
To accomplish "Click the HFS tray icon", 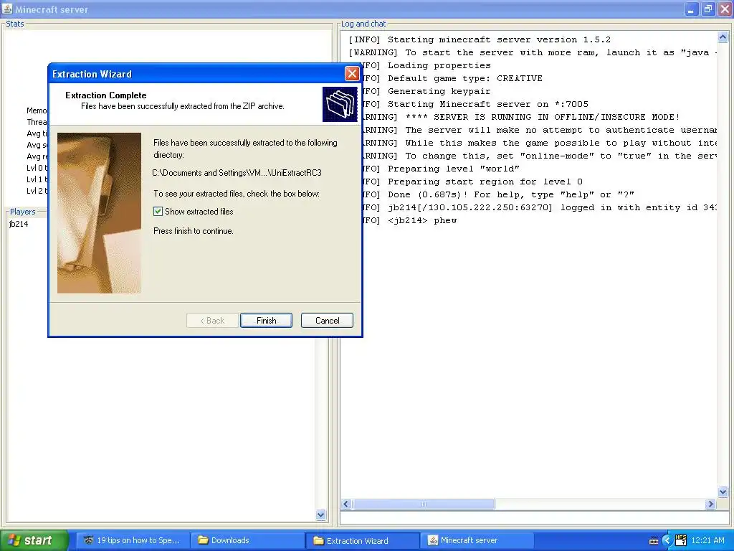I will [681, 540].
